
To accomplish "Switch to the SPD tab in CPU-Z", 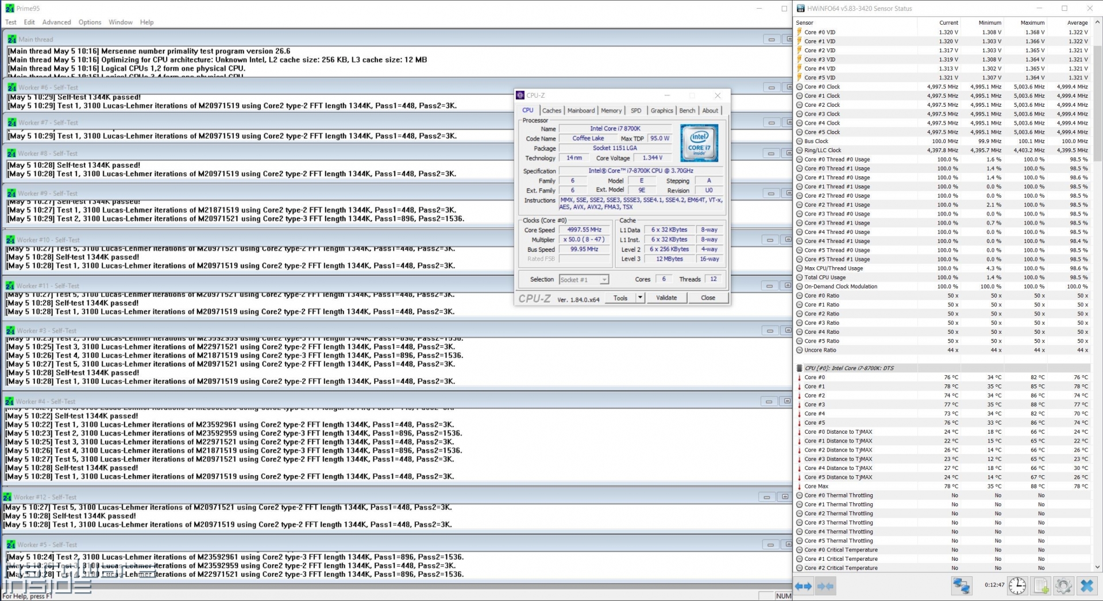I will point(636,110).
